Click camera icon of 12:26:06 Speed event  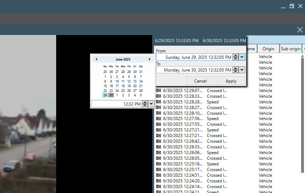pyautogui.click(x=159, y=153)
